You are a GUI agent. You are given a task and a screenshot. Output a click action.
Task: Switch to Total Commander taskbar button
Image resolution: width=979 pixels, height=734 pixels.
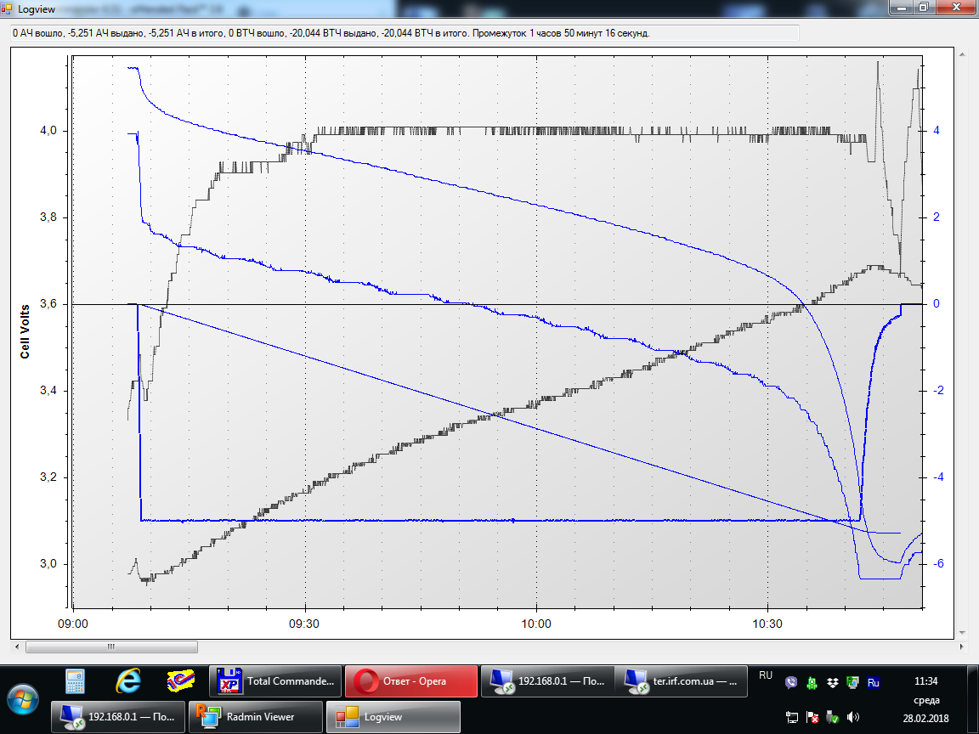(x=276, y=681)
